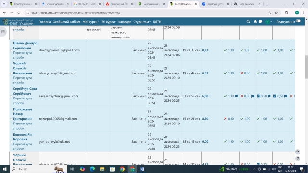This screenshot has width=308, height=173.
Task: Launch Microsoft Edge from taskbar
Action: [x=92, y=169]
